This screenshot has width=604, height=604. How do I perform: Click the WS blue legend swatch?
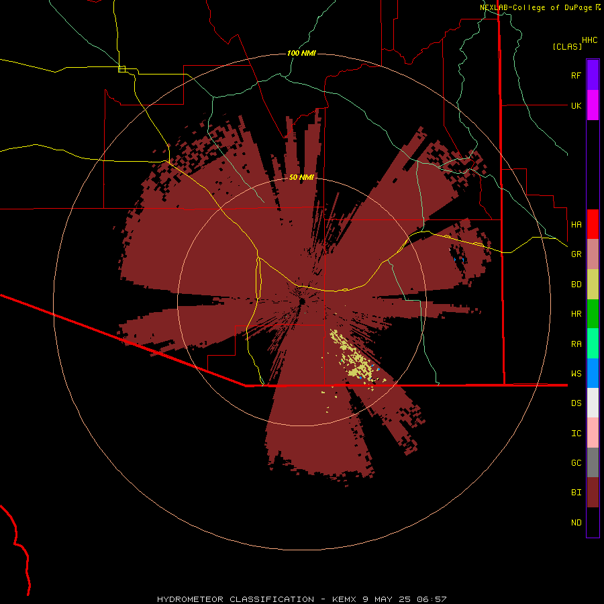pos(593,373)
